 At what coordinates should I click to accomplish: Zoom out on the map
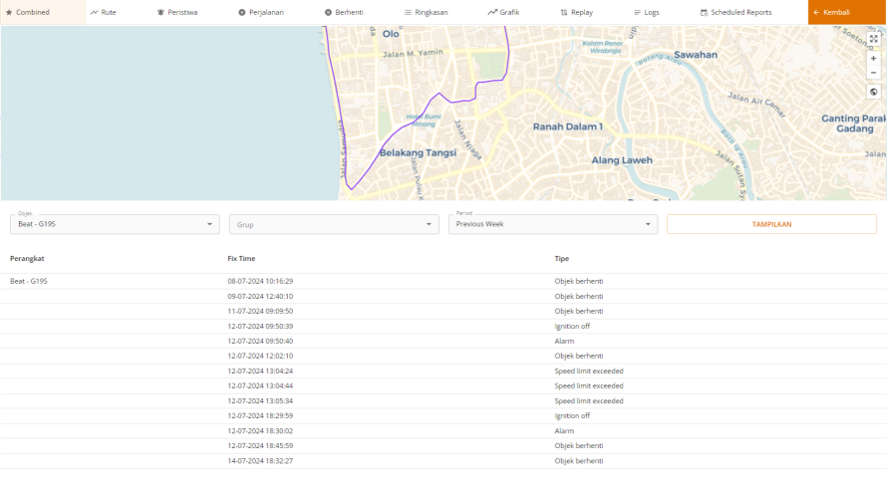coord(873,73)
